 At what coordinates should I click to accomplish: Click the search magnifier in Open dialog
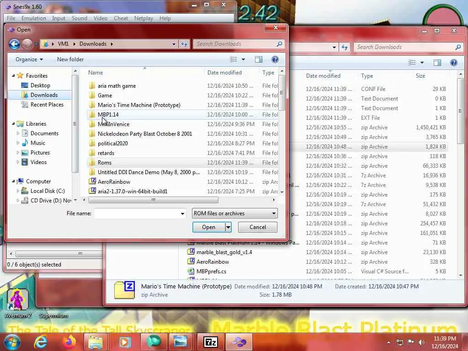[x=279, y=44]
